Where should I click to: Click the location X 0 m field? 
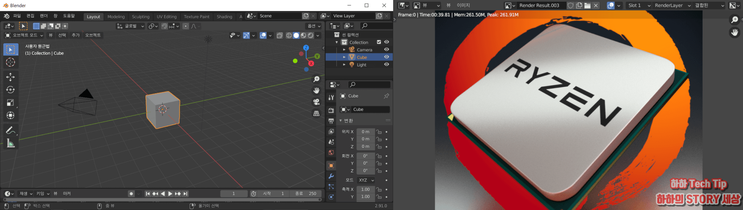point(365,132)
